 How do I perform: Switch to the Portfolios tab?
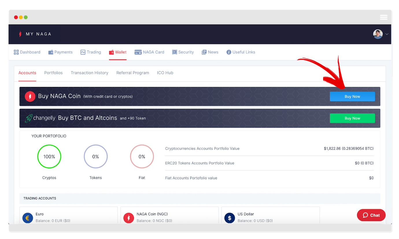click(53, 73)
